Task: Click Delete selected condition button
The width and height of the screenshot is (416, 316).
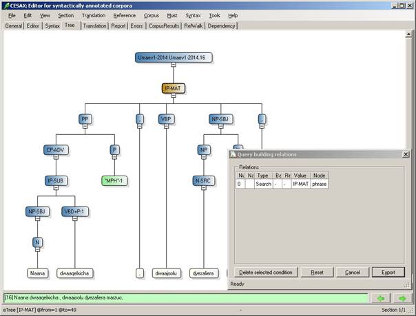Action: pos(266,272)
